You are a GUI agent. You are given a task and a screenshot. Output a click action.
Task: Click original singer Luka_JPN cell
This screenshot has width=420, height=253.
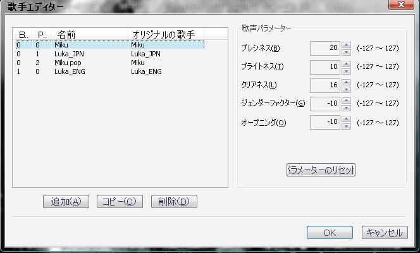145,54
